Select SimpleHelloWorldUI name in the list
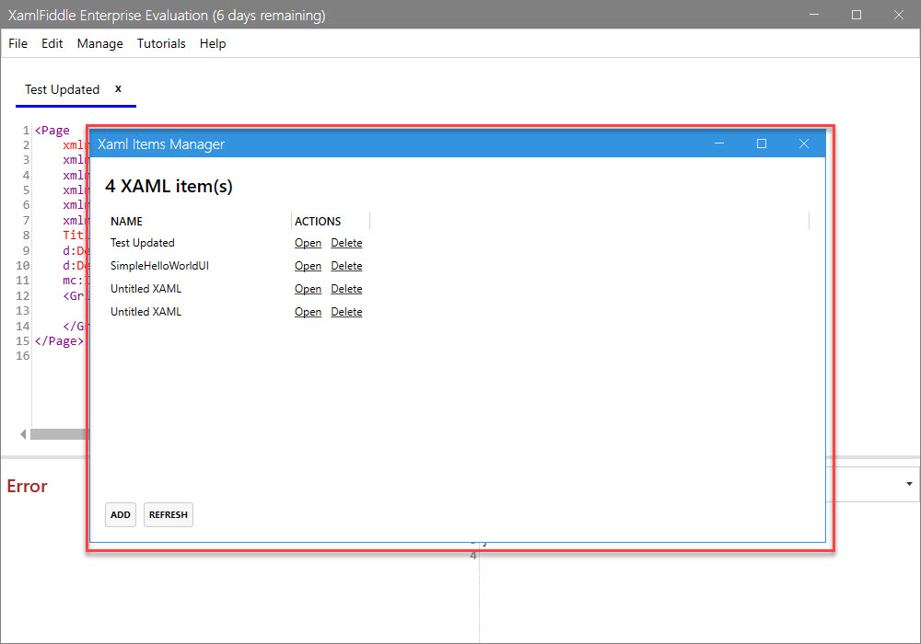 159,266
